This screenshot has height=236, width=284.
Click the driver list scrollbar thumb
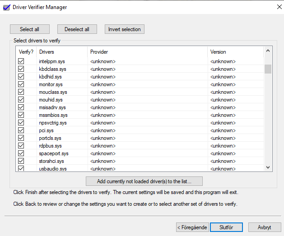pos(268,69)
